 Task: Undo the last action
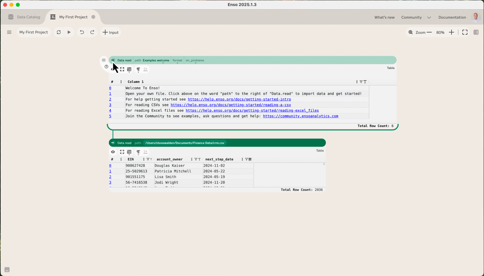coord(82,32)
